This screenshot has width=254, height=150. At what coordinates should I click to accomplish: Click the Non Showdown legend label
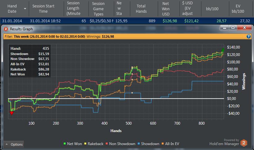pos(122,144)
